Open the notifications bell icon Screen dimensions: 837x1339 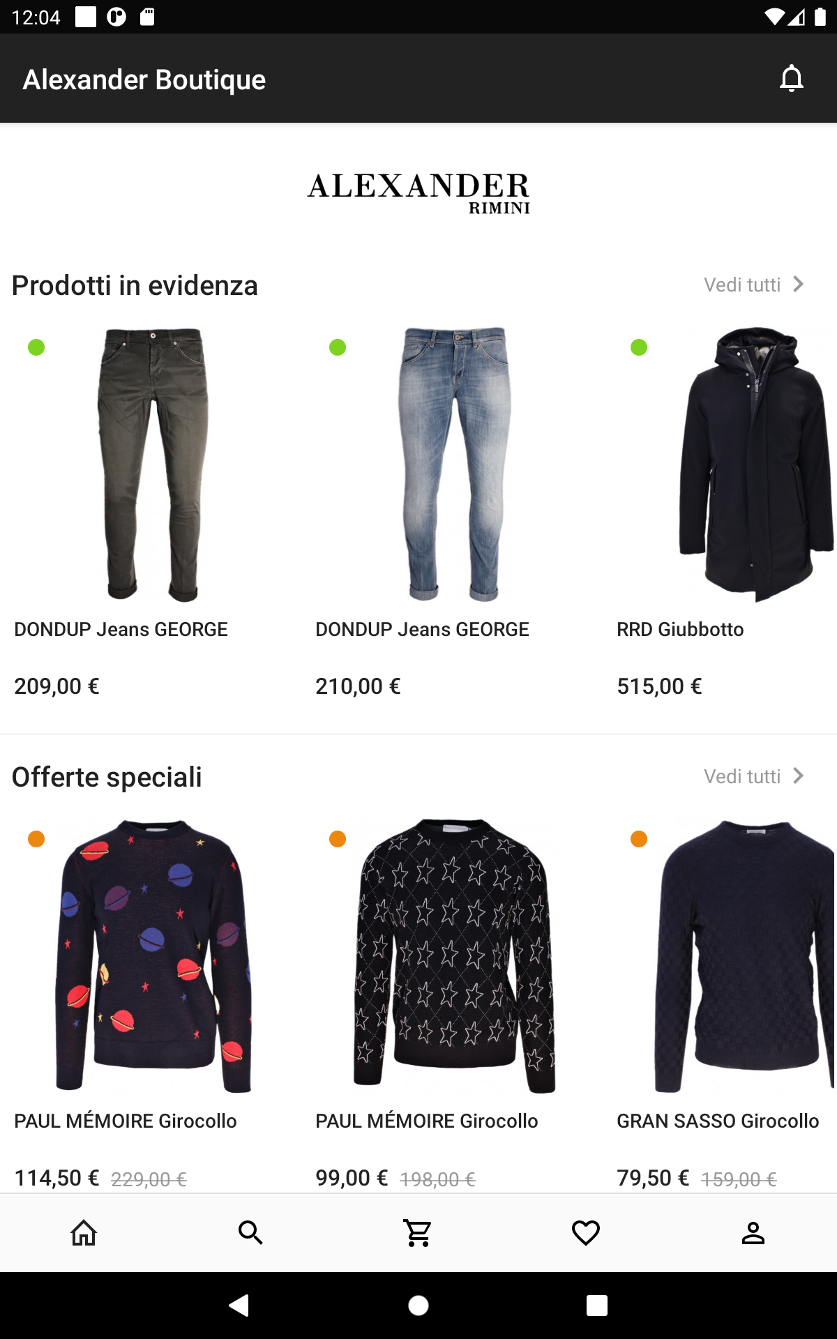tap(792, 79)
